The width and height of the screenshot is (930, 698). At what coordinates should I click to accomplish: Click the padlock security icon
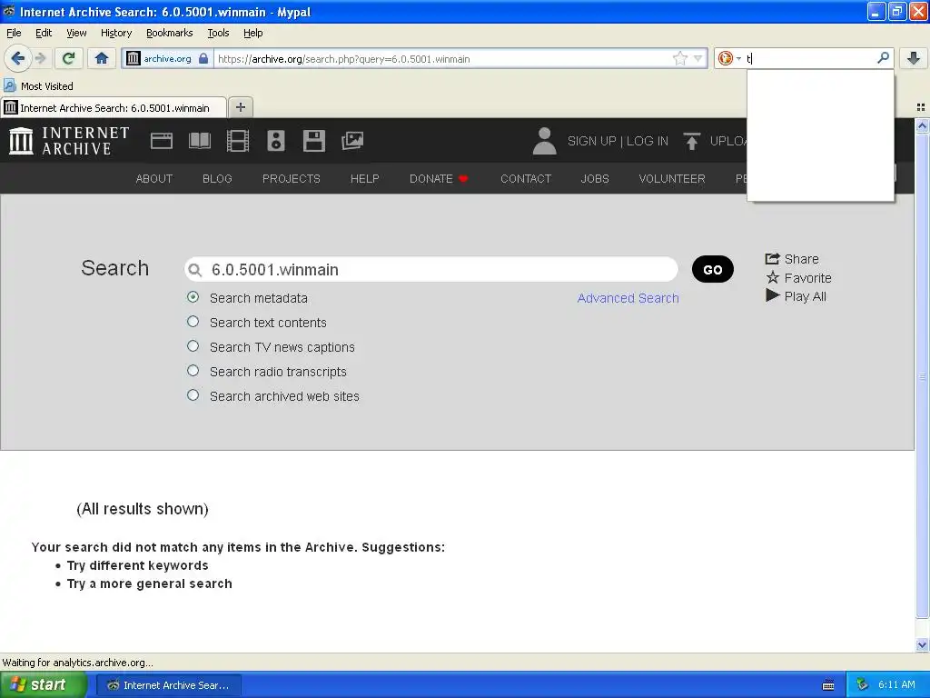pyautogui.click(x=203, y=58)
